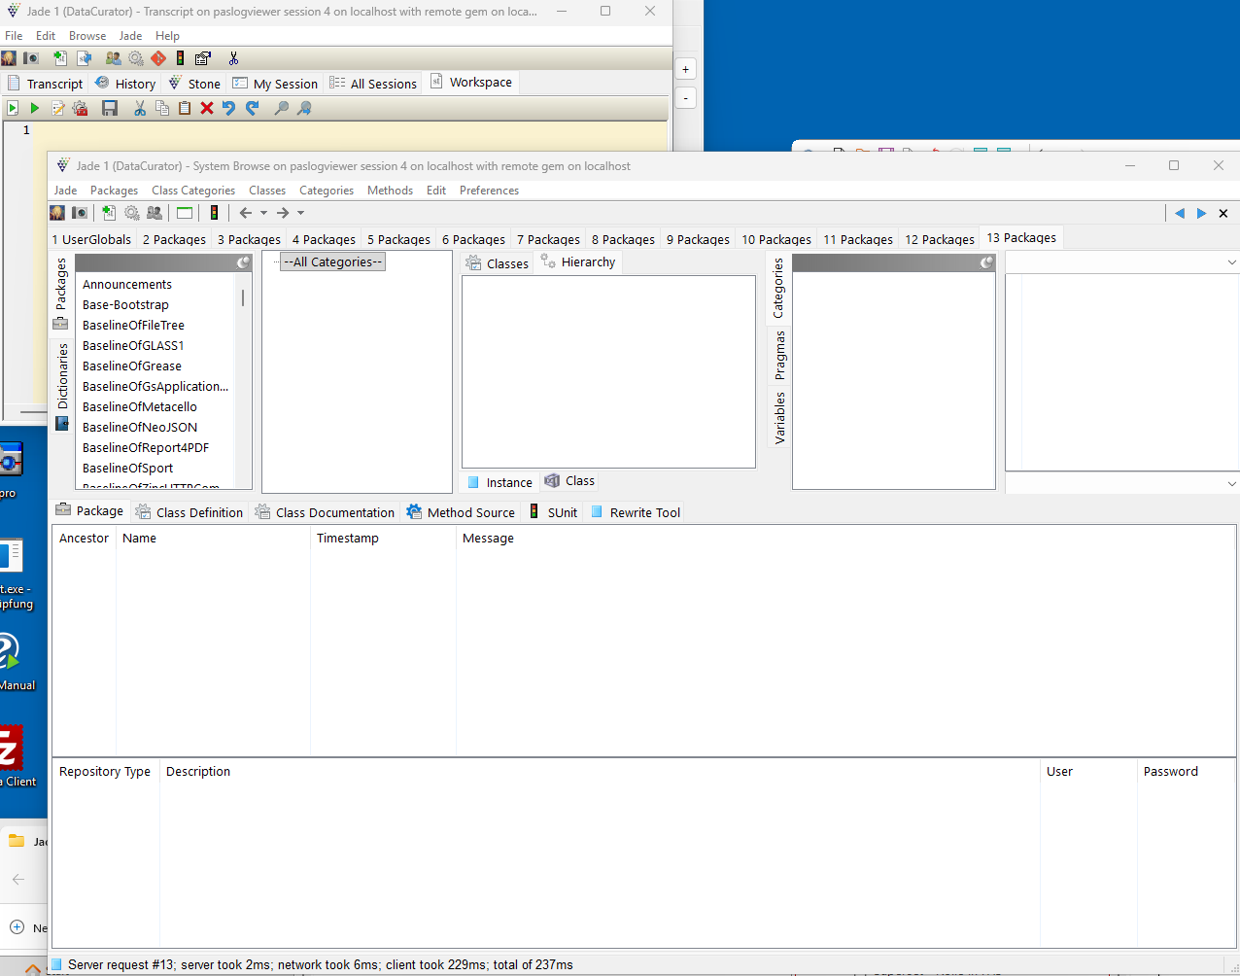Click the gear with toolbox debug icon
Screen dimensions: 1240x976
(81, 108)
